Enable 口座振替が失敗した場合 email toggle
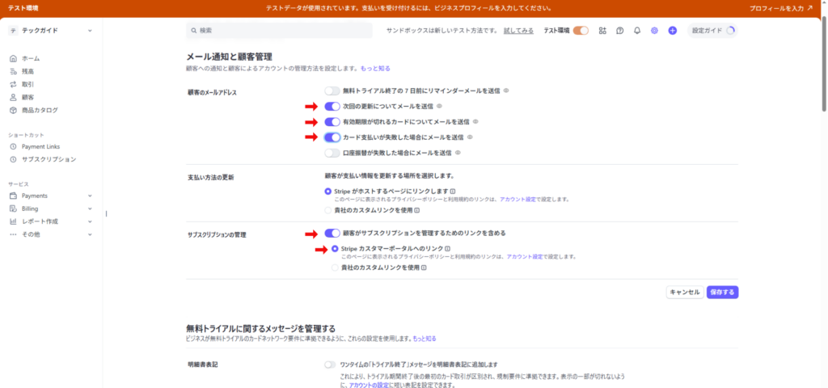The width and height of the screenshot is (828, 388). tap(332, 153)
